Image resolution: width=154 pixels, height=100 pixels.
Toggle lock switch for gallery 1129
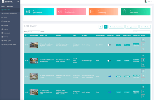(x=110, y=92)
